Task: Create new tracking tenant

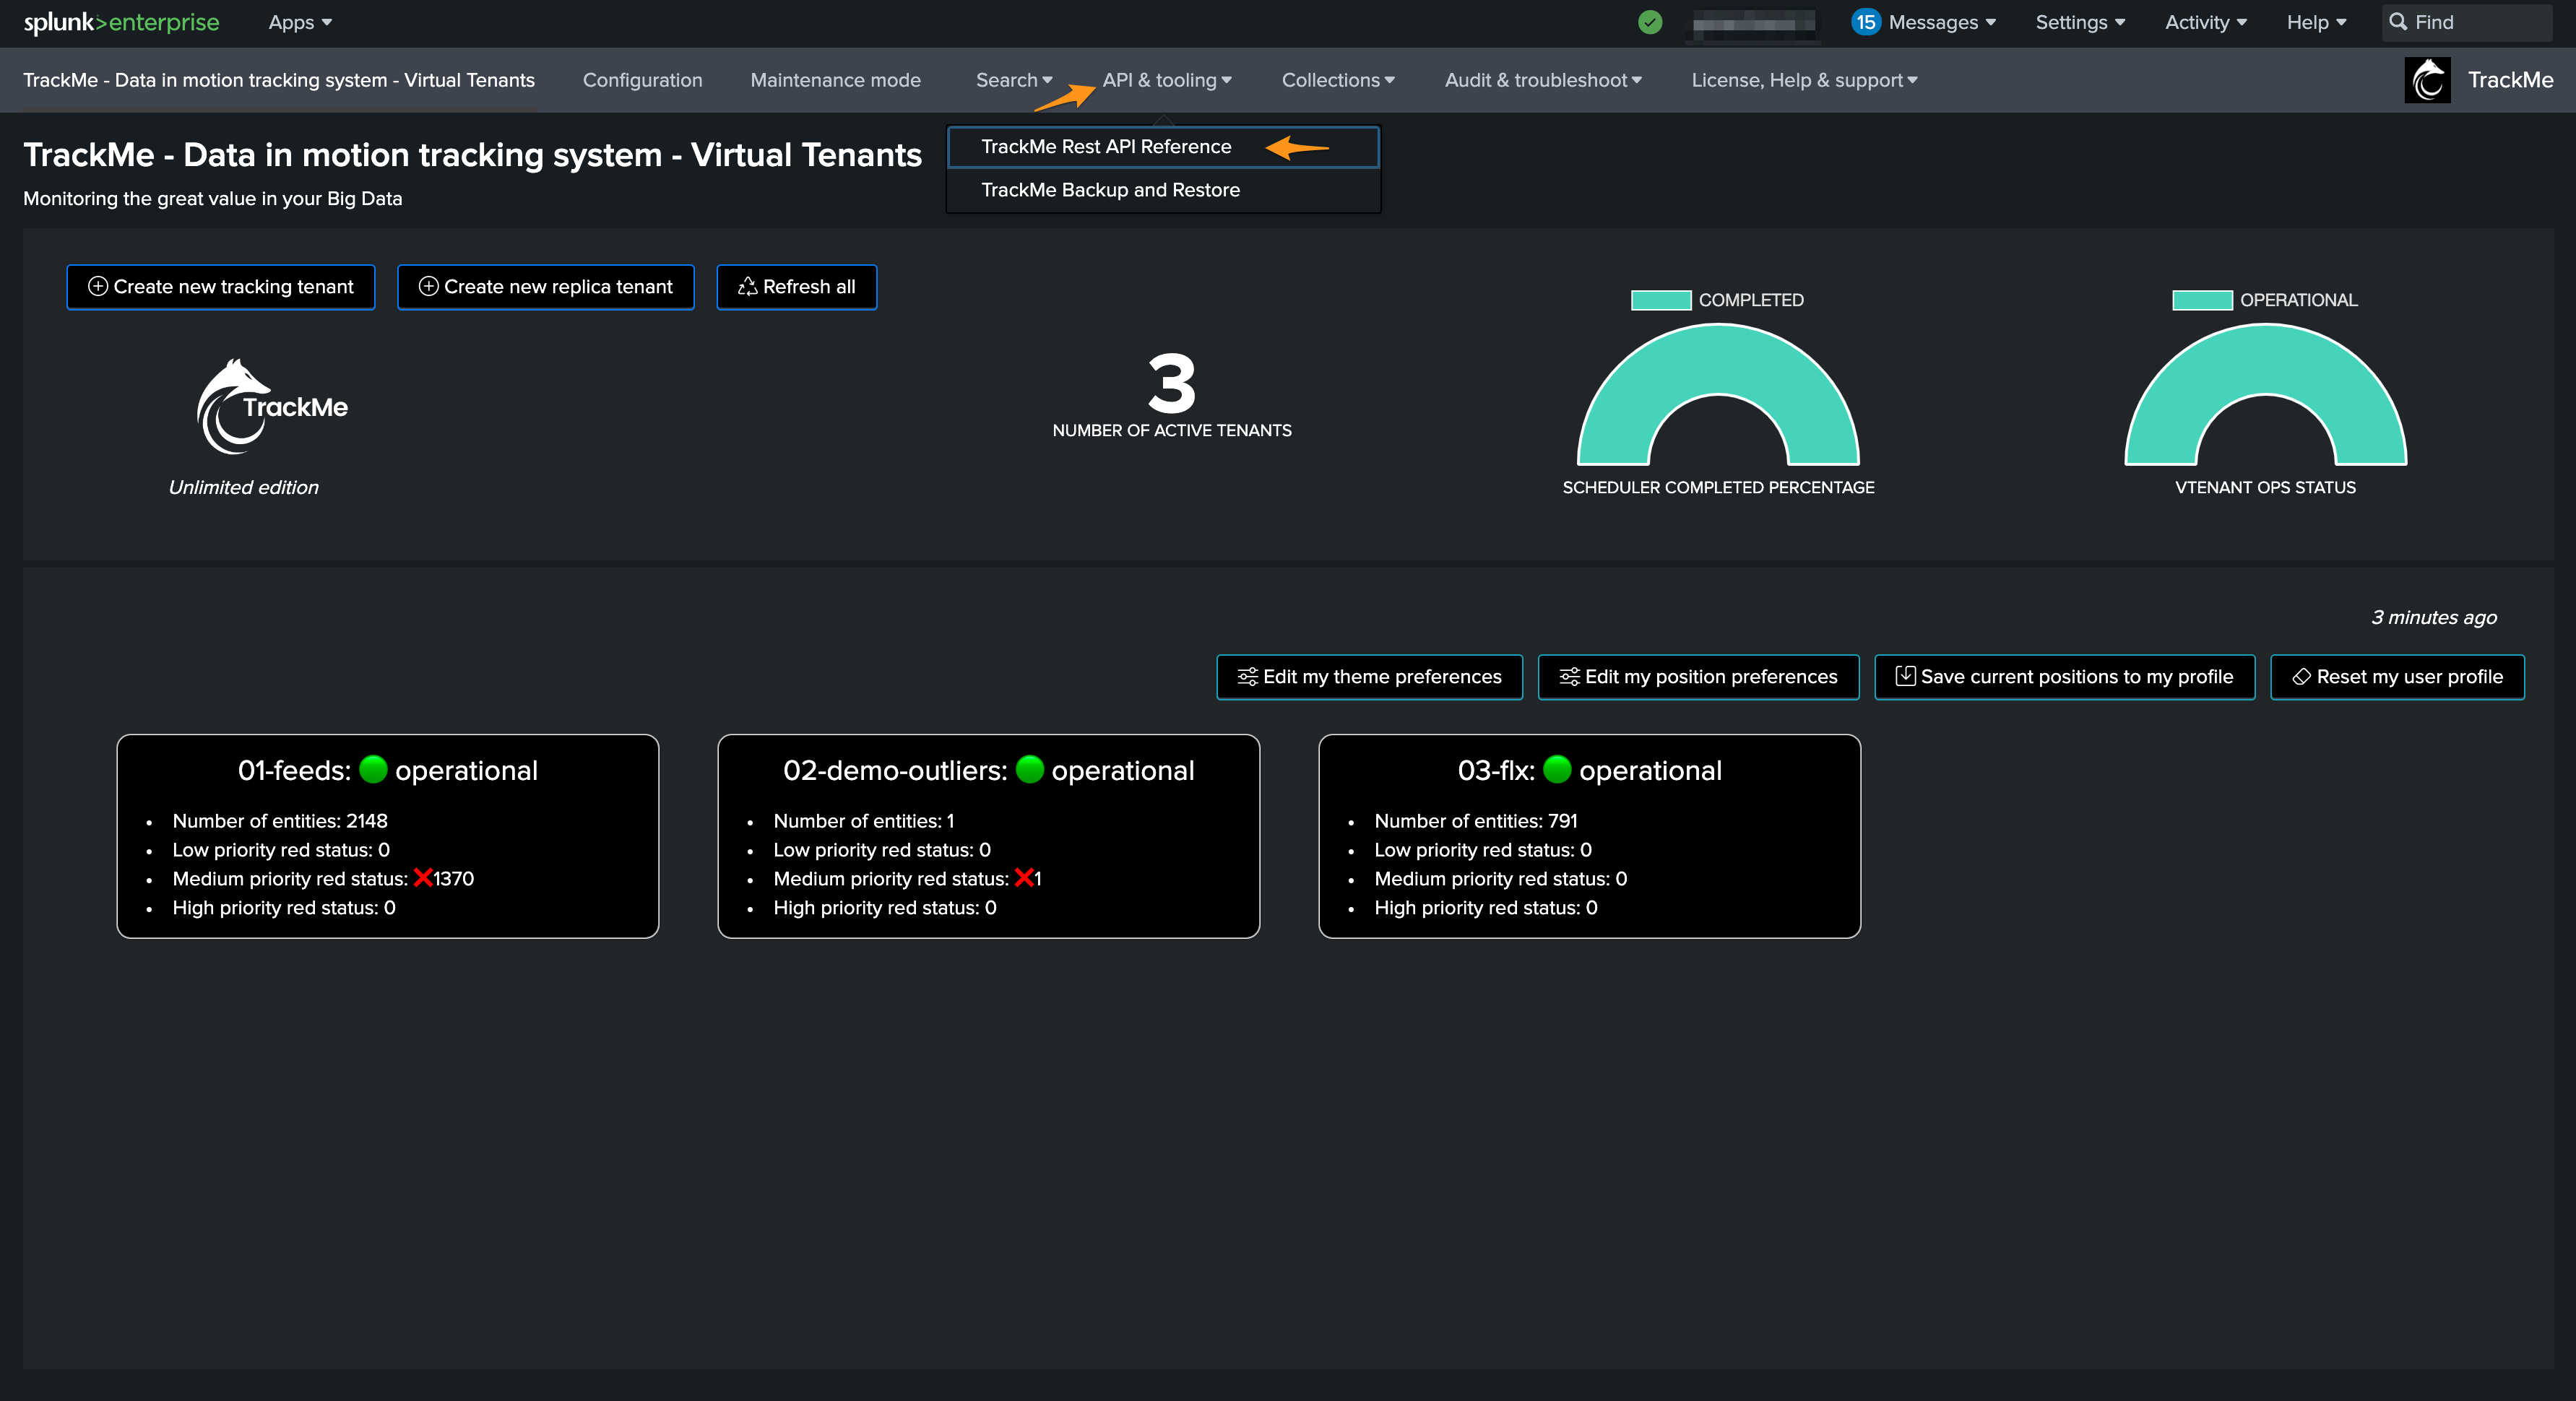Action: (221, 287)
